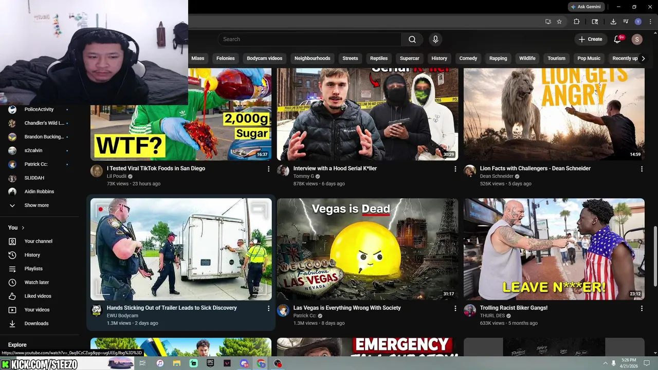
Task: Click THURL DES channel avatar
Action: (x=470, y=310)
